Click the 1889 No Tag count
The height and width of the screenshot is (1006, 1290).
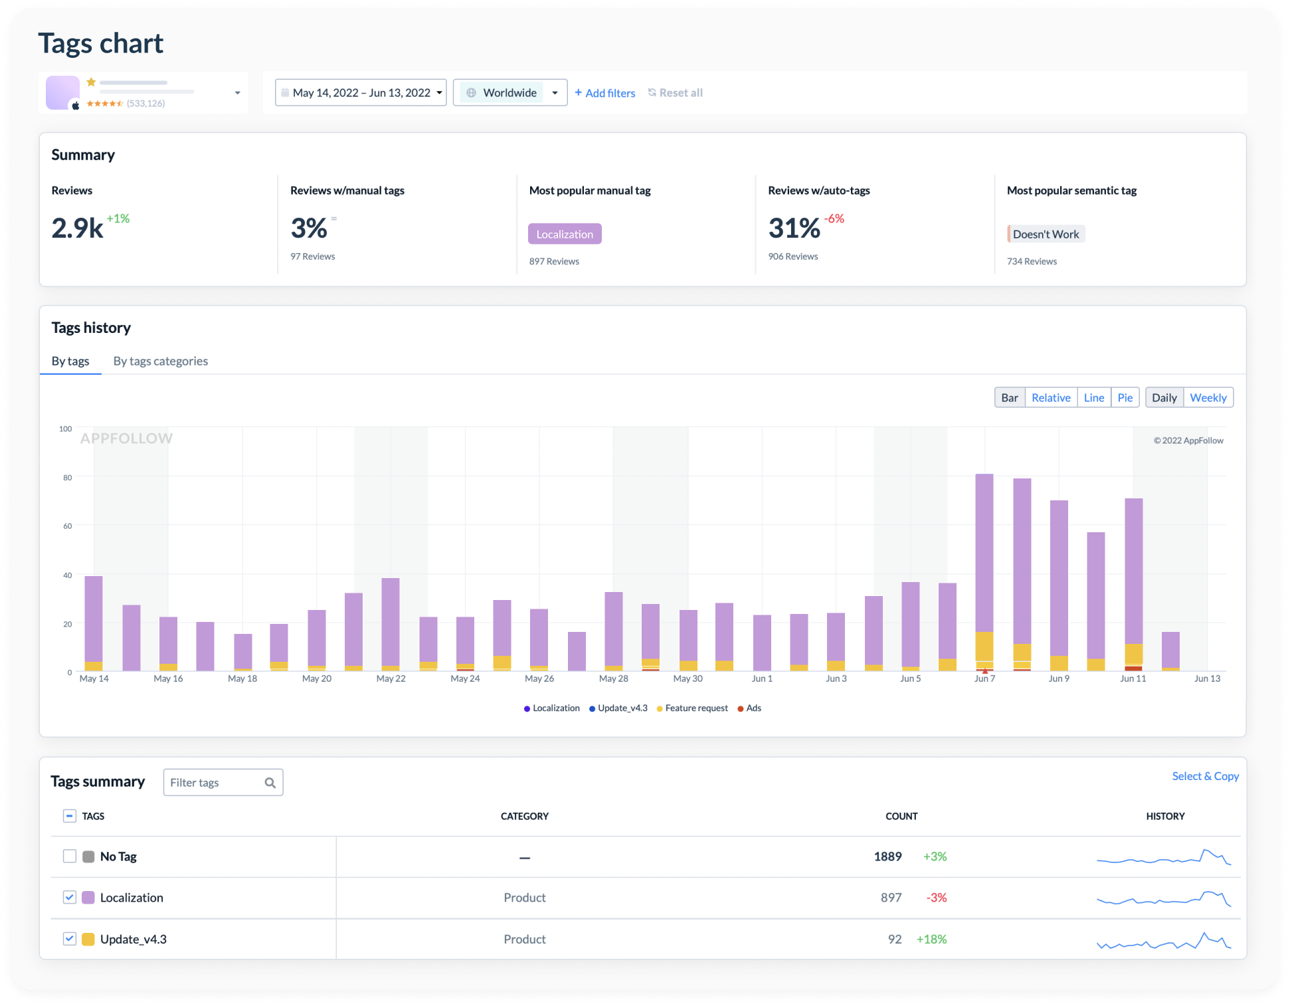click(x=887, y=856)
